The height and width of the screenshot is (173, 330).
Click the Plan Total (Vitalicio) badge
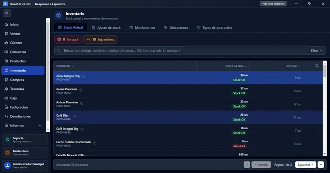click(x=273, y=4)
